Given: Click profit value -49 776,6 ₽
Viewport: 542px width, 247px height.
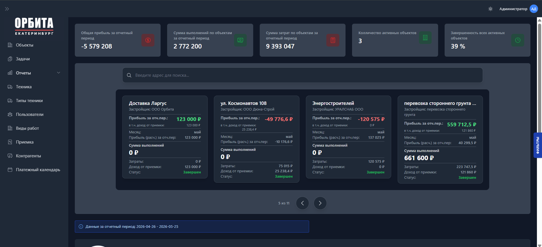Looking at the screenshot, I should (x=279, y=119).
